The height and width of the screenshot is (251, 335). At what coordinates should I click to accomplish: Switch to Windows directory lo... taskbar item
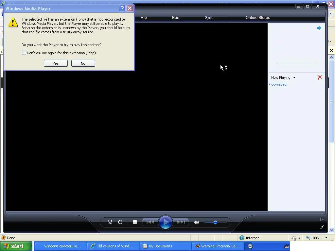click(61, 246)
